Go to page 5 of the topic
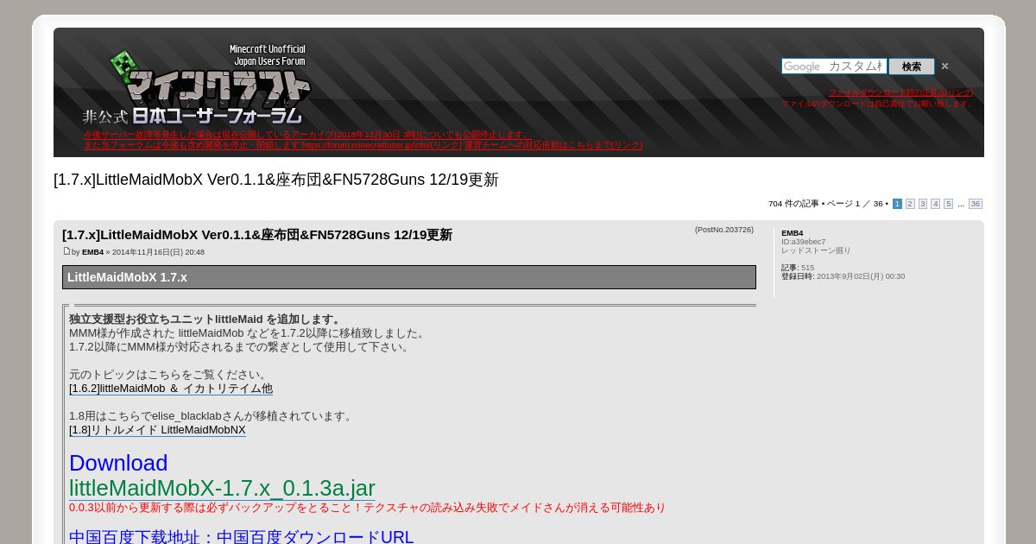This screenshot has height=544, width=1036. pyautogui.click(x=948, y=204)
